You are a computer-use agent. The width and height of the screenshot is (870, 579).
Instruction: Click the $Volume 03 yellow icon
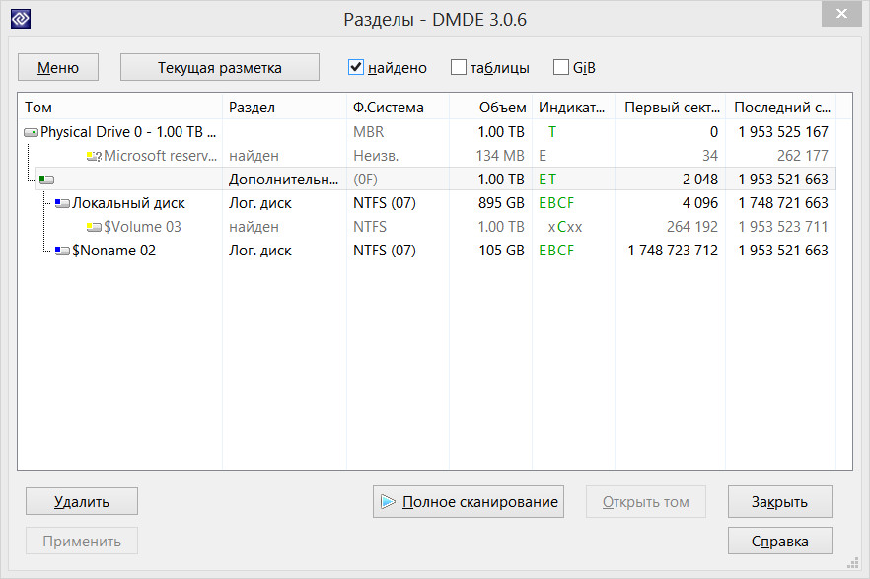(x=94, y=227)
